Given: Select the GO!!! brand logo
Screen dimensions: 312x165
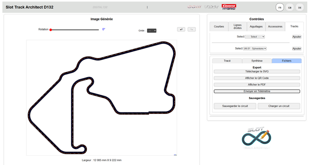Looking at the screenshot, I should point(194,7).
